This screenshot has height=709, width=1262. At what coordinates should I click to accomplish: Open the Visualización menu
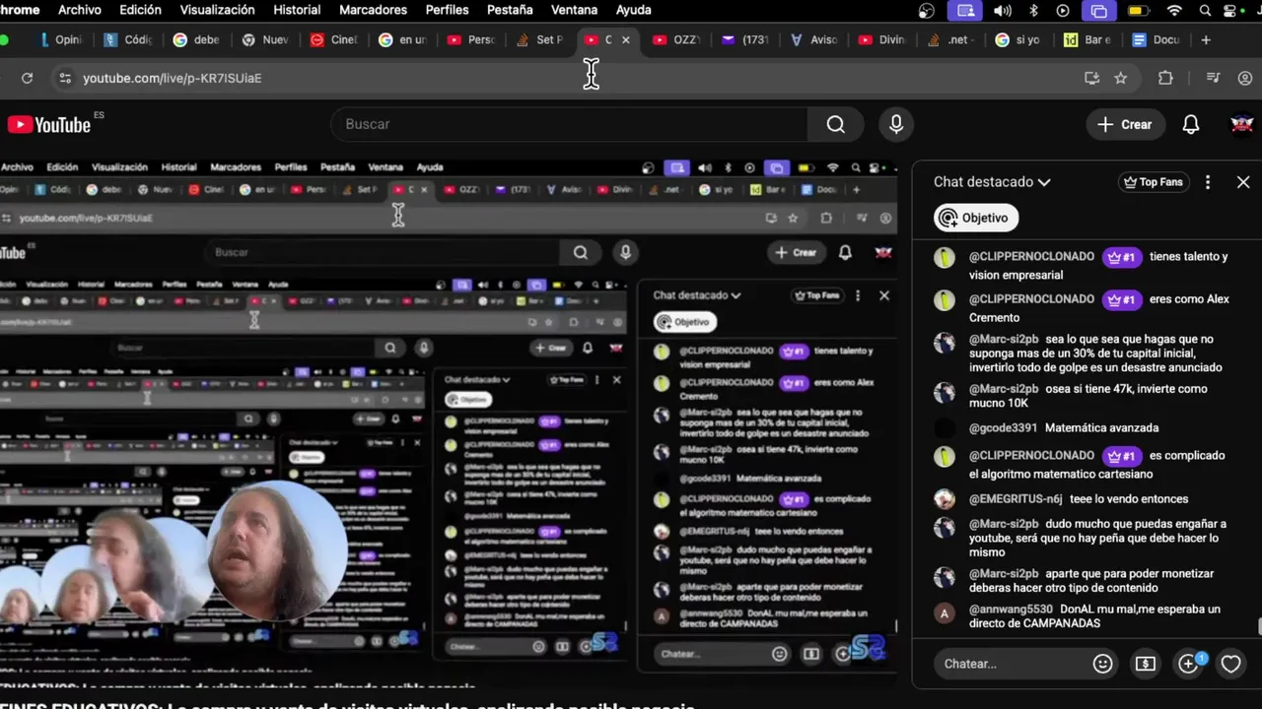[x=217, y=10]
